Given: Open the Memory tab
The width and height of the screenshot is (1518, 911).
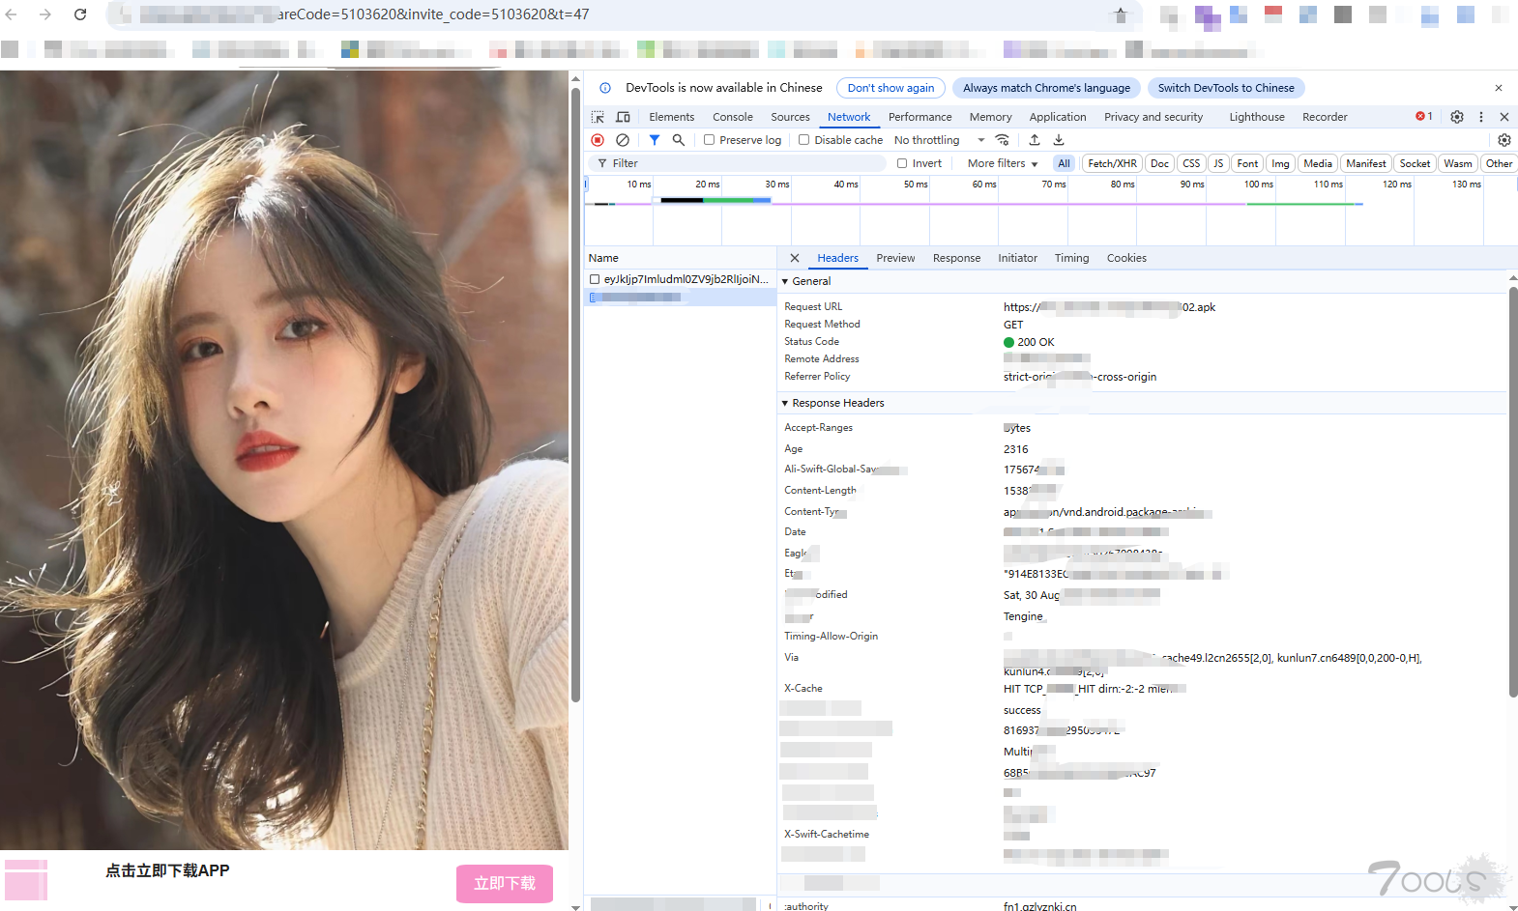Looking at the screenshot, I should [991, 117].
